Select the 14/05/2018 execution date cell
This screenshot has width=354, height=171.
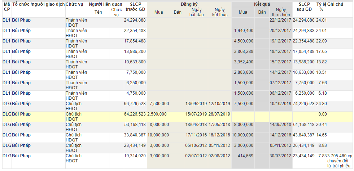click(280, 125)
